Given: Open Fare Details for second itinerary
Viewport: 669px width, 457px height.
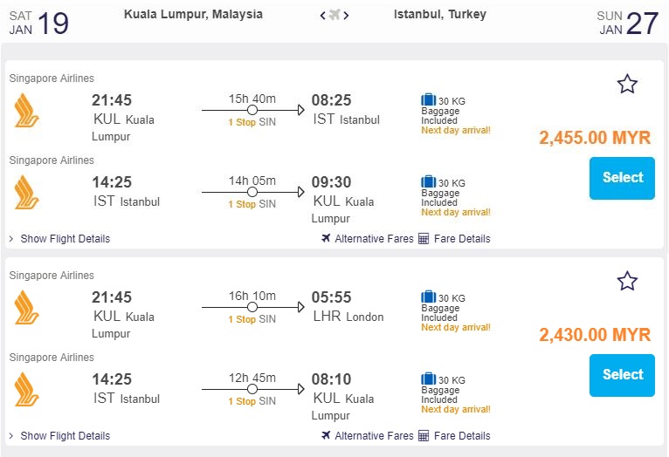Looking at the screenshot, I should [462, 436].
